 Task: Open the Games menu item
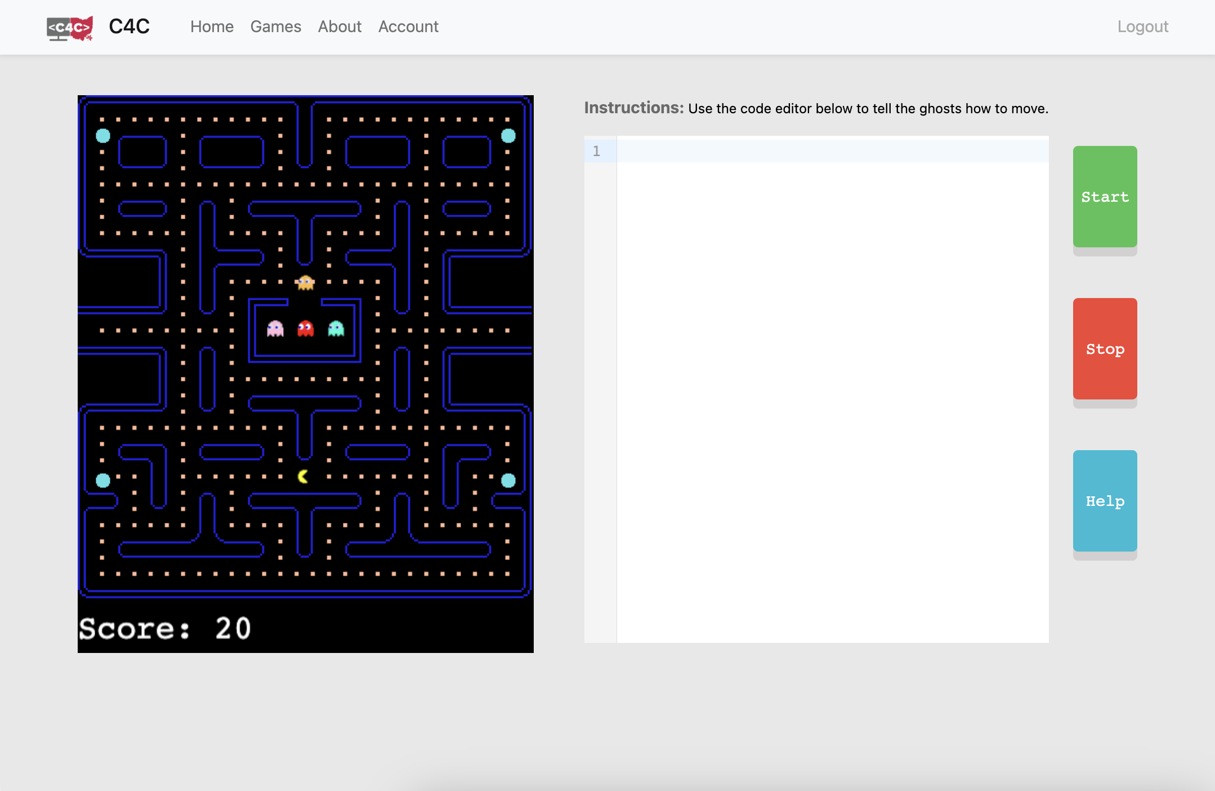coord(275,26)
